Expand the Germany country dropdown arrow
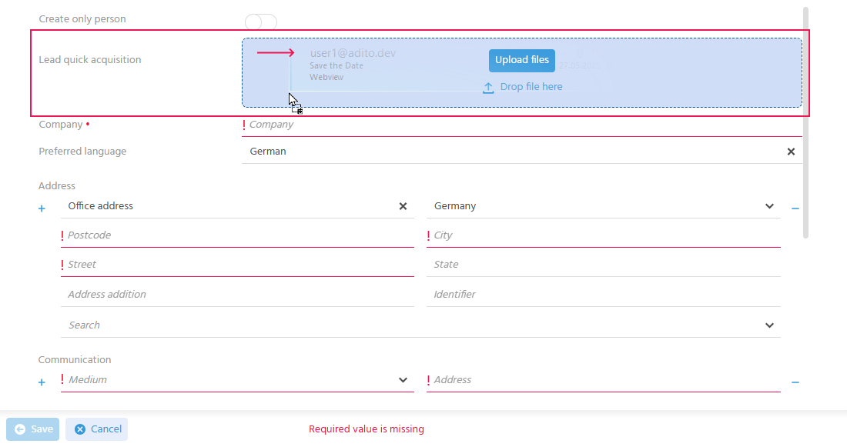This screenshot has height=447, width=847. pos(769,206)
